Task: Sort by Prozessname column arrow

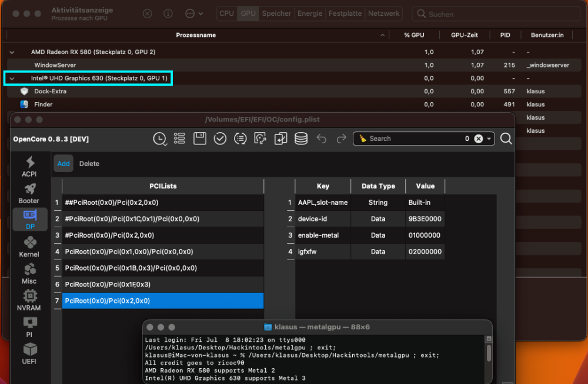Action: [383, 35]
